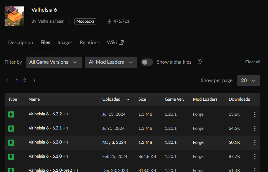
Task: Open the three-dot menu for 6.2.1
Action: (255, 129)
